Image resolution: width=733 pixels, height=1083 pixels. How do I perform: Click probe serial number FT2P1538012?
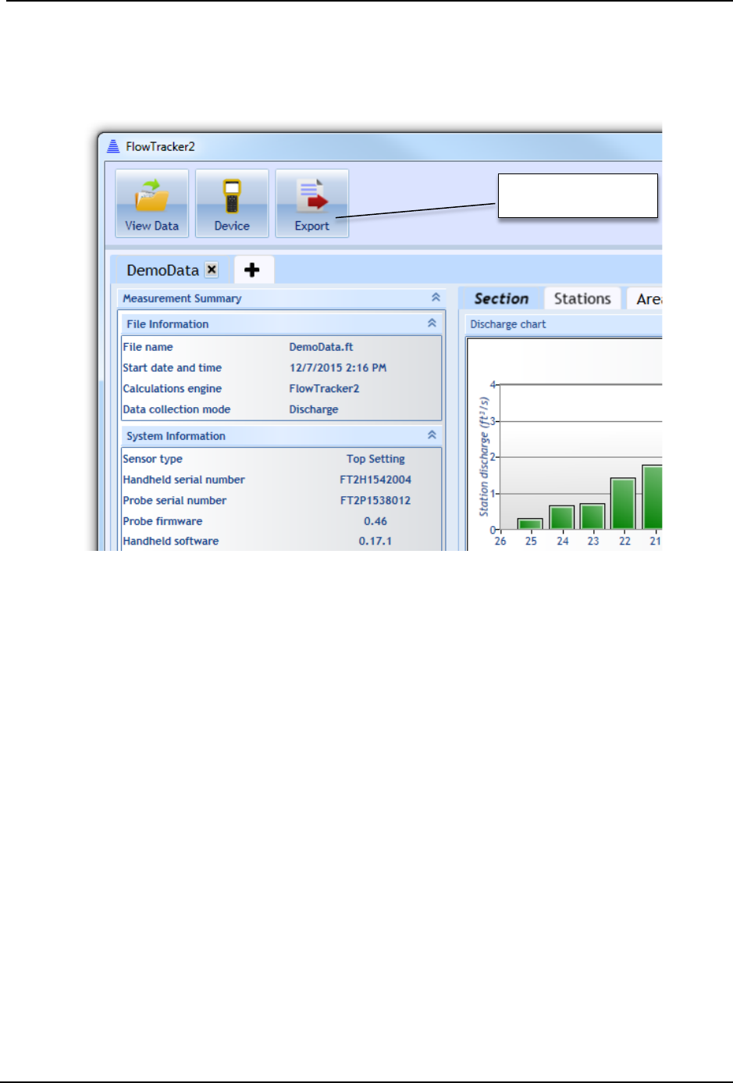[x=375, y=501]
